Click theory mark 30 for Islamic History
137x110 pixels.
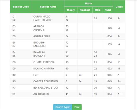[x=67, y=68]
